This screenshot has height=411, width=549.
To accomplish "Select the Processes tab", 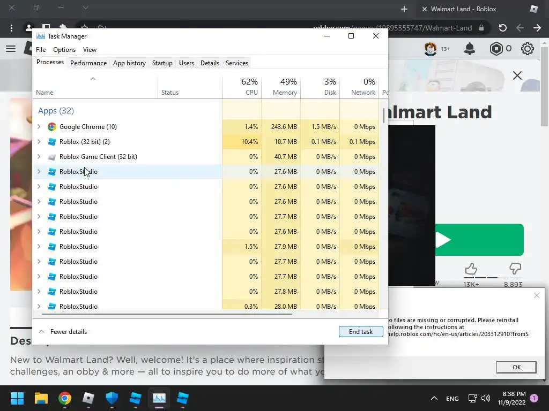I will 50,62.
